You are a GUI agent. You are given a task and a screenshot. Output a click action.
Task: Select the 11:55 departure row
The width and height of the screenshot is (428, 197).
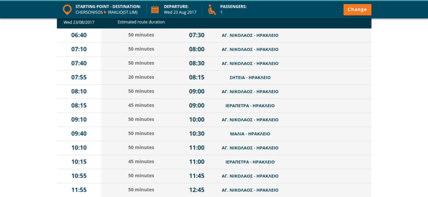pos(214,190)
